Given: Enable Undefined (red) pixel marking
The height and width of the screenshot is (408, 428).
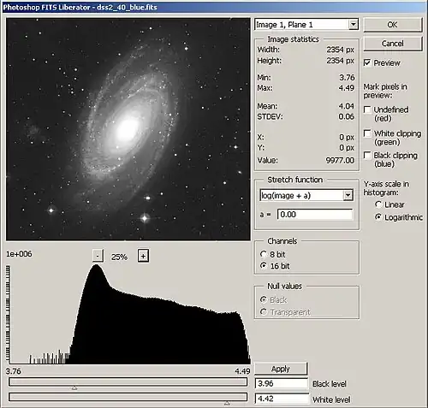Looking at the screenshot, I should [x=367, y=109].
